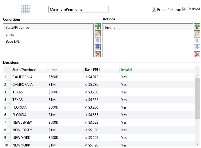The width and height of the screenshot is (201, 148).
Task: Uncheck the Enabled checkbox
Action: tap(184, 9)
